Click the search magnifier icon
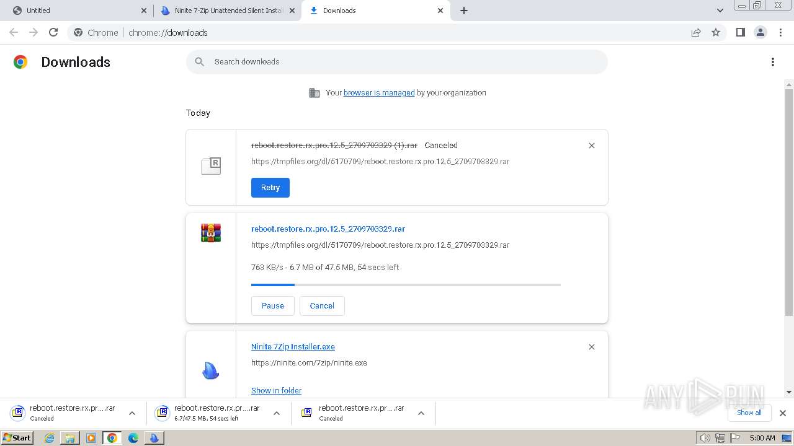Viewport: 794px width, 446px height. [x=199, y=61]
